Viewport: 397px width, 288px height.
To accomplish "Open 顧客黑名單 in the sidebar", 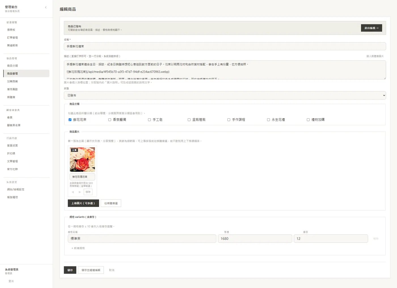I will click(26, 125).
